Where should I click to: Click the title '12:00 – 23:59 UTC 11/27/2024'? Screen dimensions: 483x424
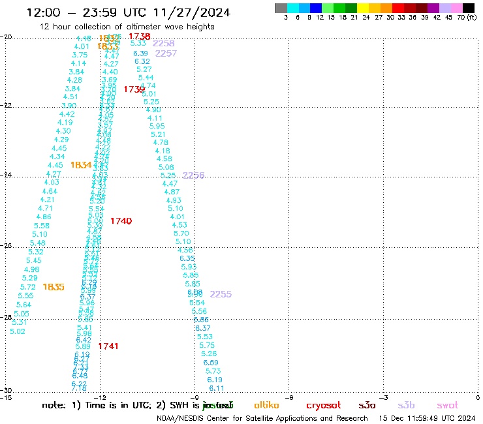129,12
